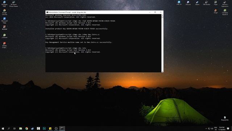The height and width of the screenshot is (131, 232).
Task: Click the white C taskbar icon
Action: [38, 128]
